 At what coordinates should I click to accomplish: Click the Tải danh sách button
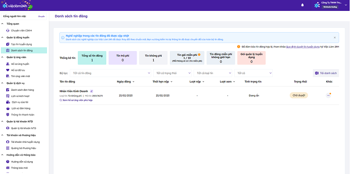pos(326,73)
